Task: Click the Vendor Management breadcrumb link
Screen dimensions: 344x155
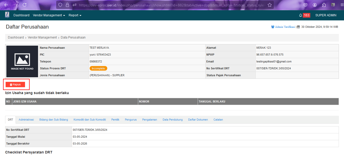Action: coord(42,37)
